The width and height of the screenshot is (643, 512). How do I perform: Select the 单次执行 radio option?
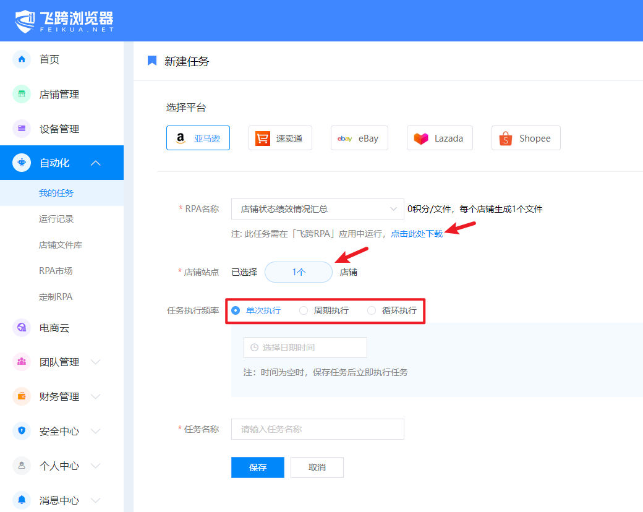[x=236, y=310]
